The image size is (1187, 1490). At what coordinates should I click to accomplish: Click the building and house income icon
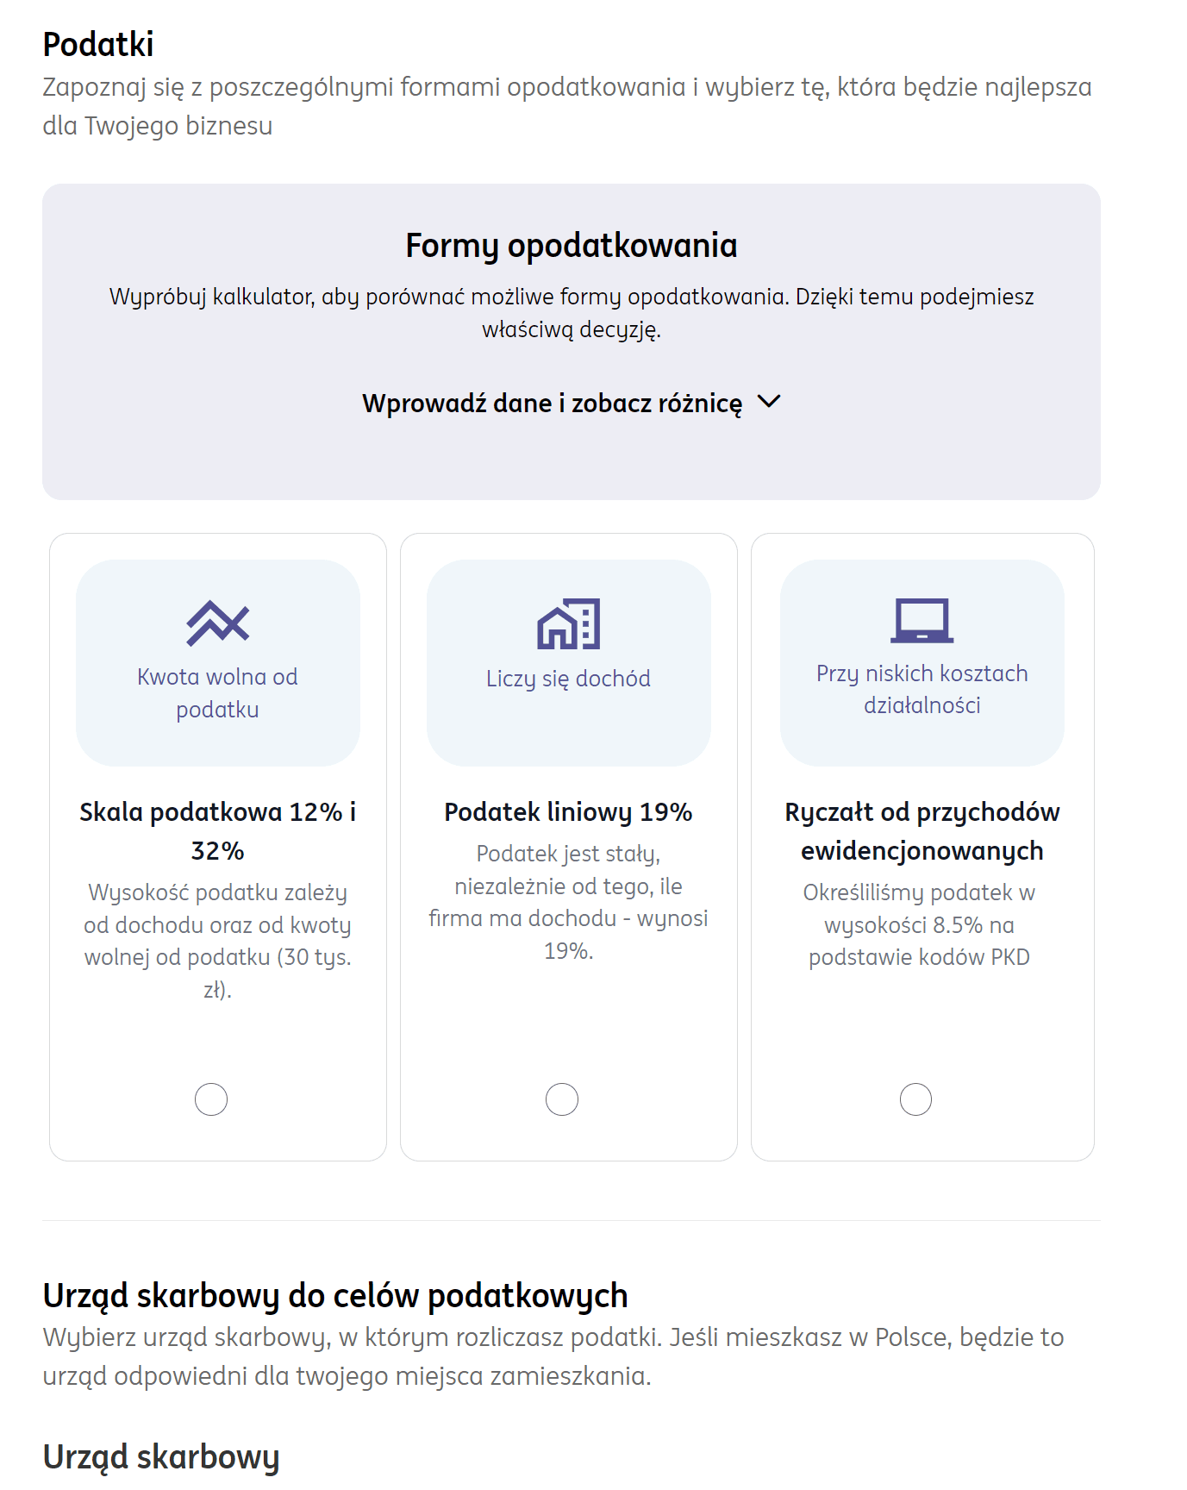pyautogui.click(x=568, y=623)
